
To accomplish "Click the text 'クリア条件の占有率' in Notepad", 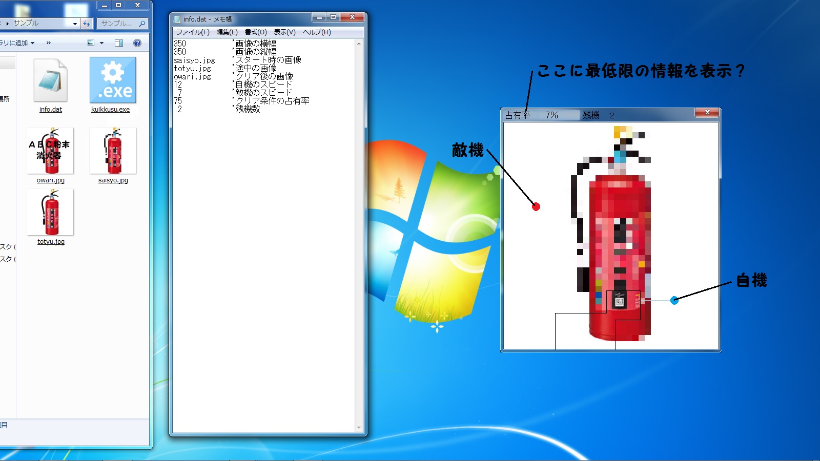I will click(273, 101).
